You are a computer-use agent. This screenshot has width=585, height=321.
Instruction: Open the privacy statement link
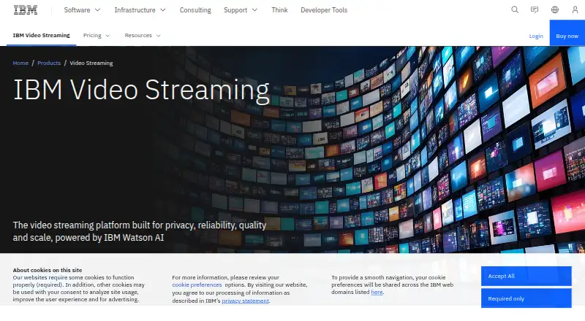point(245,301)
